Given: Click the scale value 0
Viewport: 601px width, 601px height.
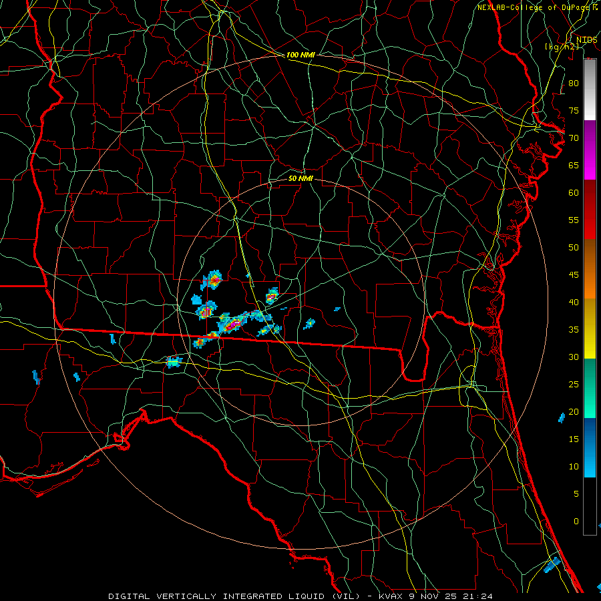Looking at the screenshot, I should [x=576, y=522].
